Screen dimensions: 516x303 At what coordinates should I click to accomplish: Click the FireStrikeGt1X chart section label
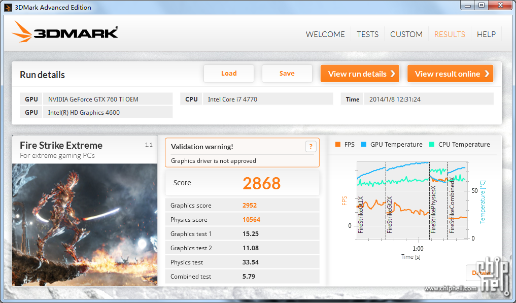tap(360, 215)
